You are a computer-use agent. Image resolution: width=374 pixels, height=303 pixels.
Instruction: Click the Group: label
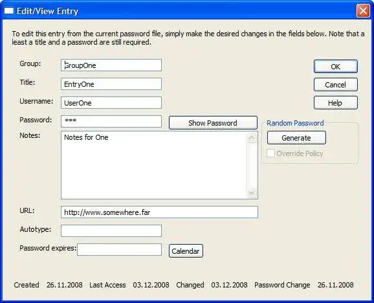click(x=30, y=63)
